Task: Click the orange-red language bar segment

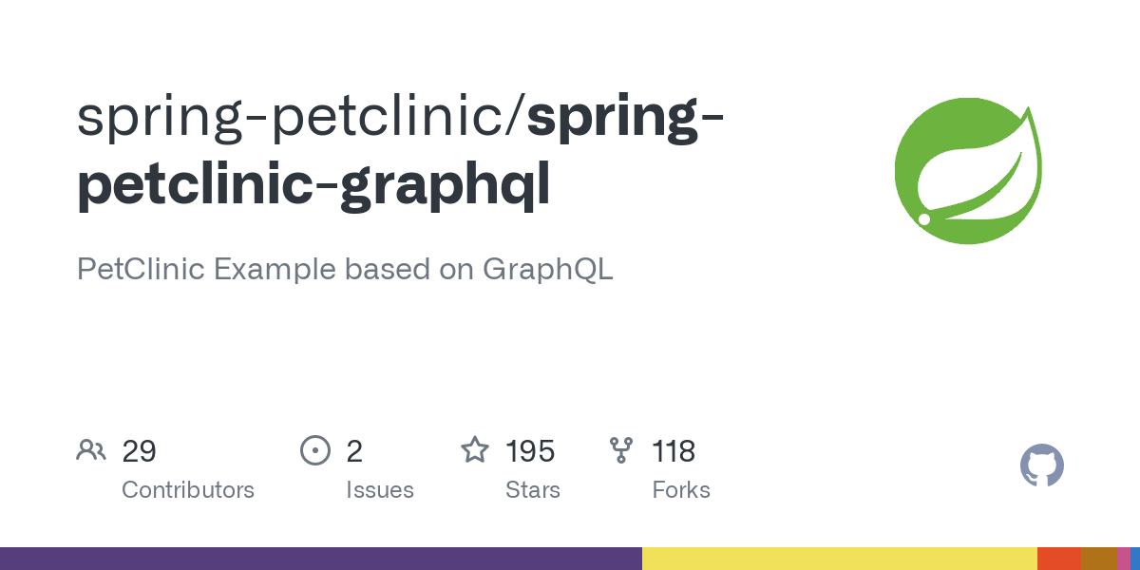Action: click(1059, 559)
